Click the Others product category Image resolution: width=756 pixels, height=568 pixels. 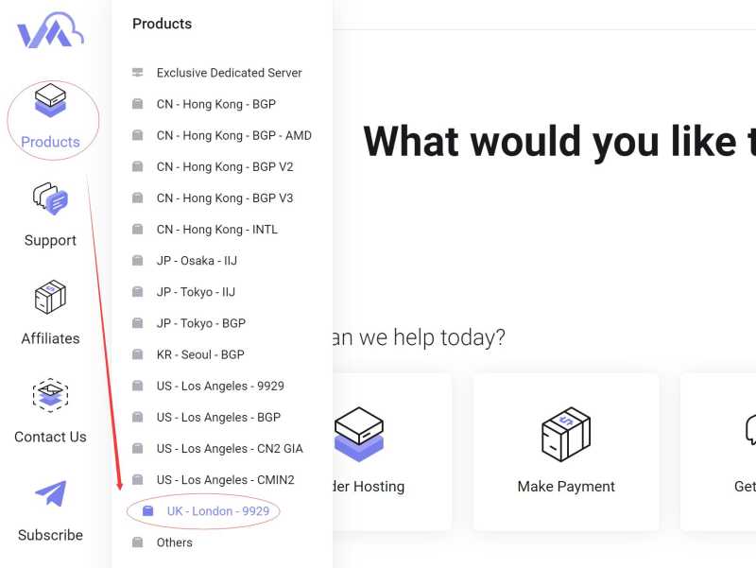point(174,542)
